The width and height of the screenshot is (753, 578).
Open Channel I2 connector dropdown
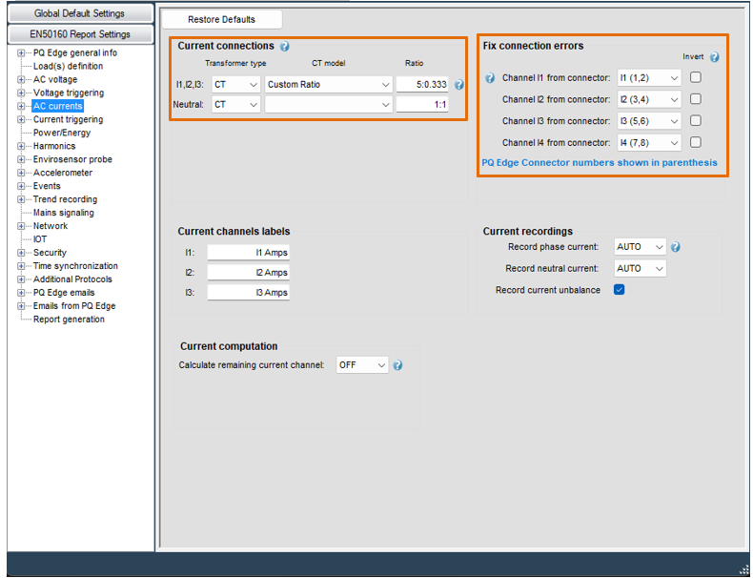click(649, 99)
